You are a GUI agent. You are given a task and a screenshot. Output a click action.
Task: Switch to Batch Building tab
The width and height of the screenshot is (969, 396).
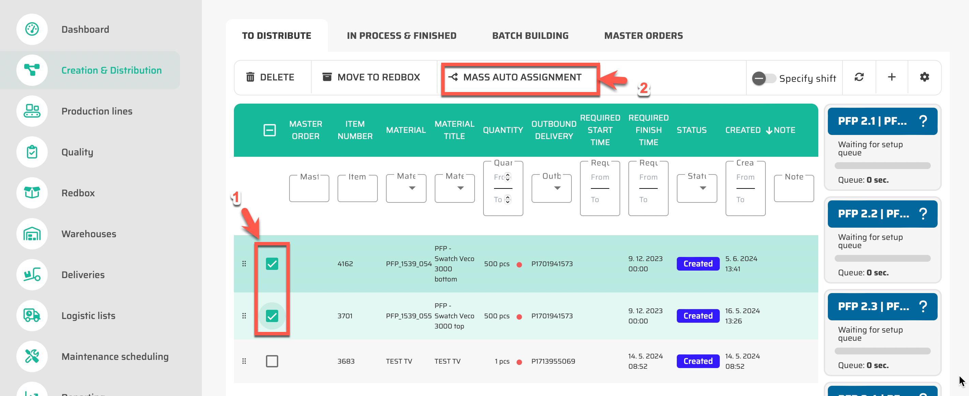(530, 36)
